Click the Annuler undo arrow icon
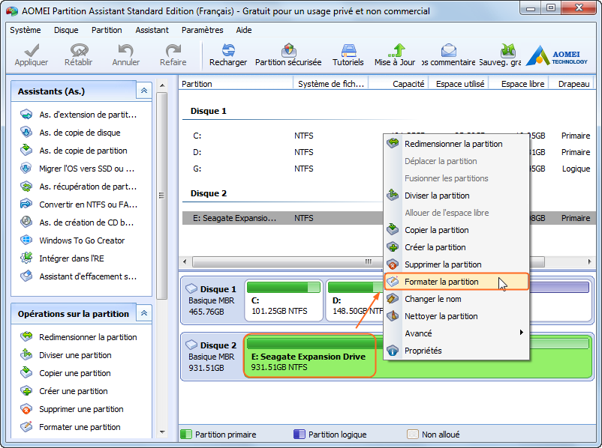Image resolution: width=602 pixels, height=448 pixels. 125,50
